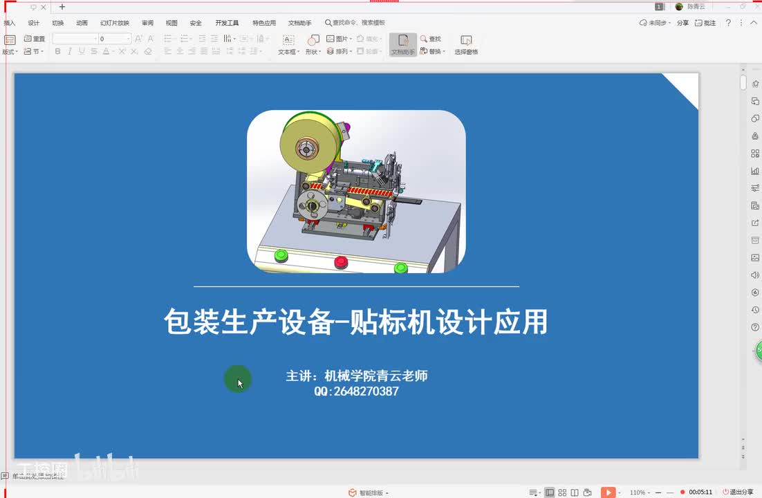Screen dimensions: 762x498
Task: Click the bullet list icon
Action: (x=167, y=39)
